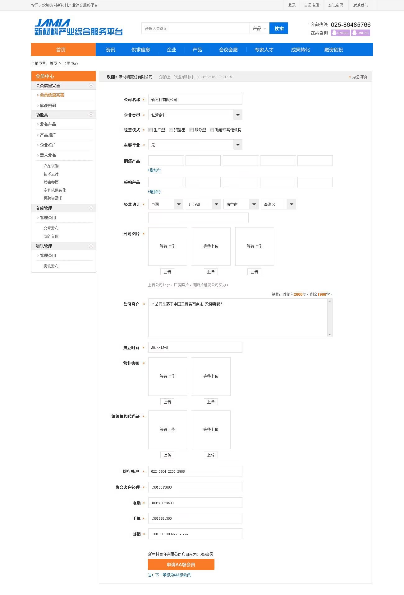The image size is (404, 595).
Task: Open the 会议会展 navigation item
Action: 228,49
